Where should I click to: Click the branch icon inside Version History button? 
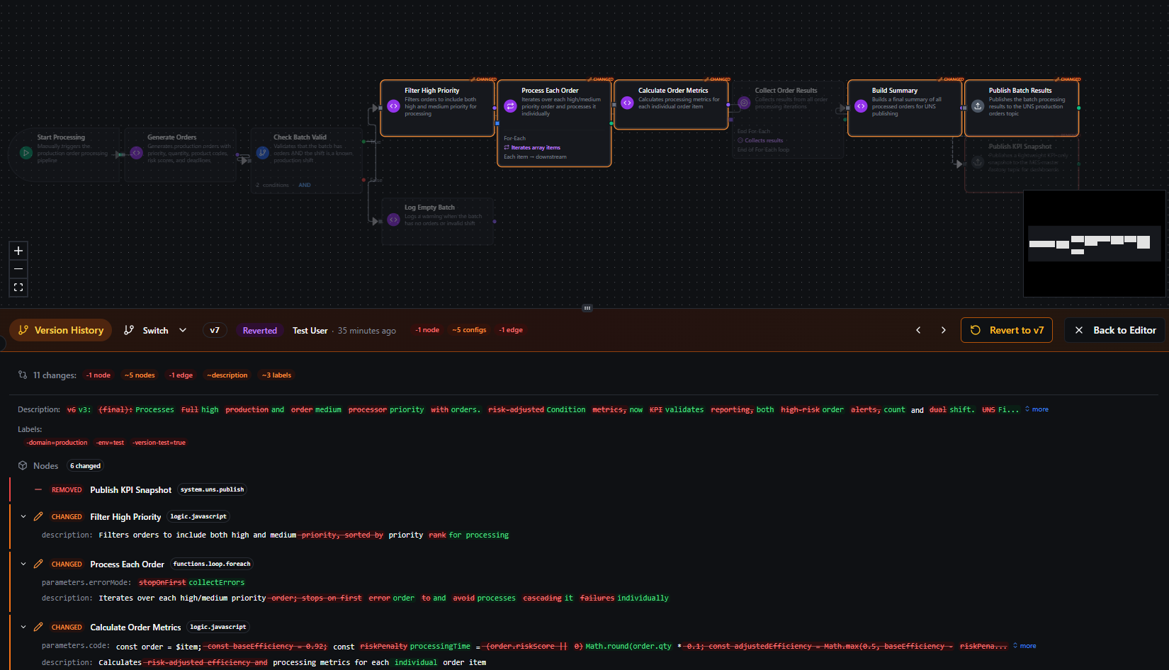[x=24, y=330]
